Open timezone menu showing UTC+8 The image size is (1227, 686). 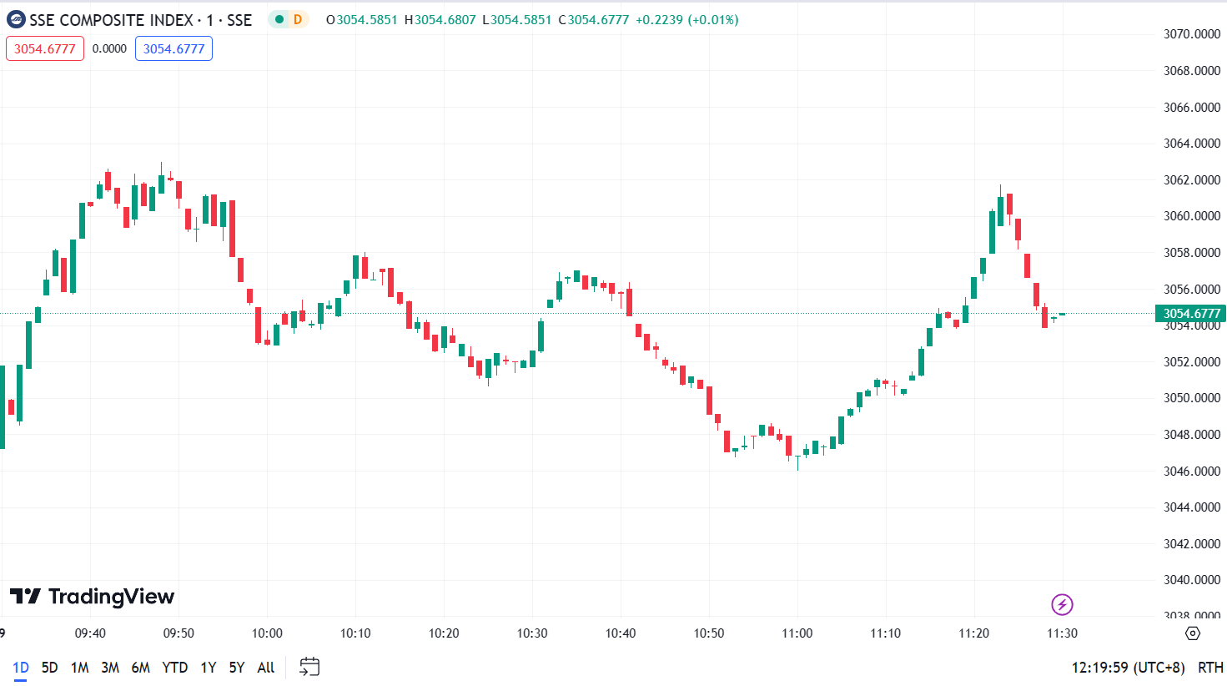[1128, 668]
